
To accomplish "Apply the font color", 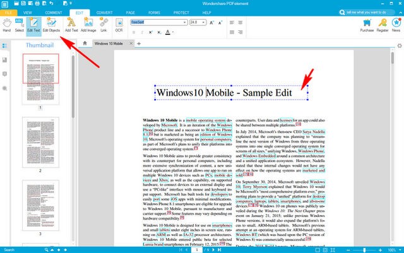I will click(168, 32).
